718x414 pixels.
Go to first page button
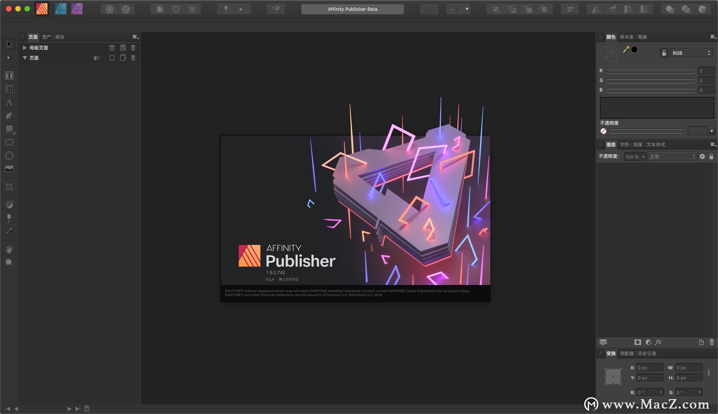pyautogui.click(x=7, y=409)
